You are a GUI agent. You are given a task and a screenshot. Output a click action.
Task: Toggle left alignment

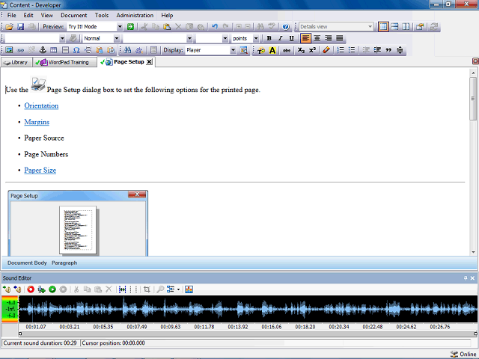pos(305,38)
